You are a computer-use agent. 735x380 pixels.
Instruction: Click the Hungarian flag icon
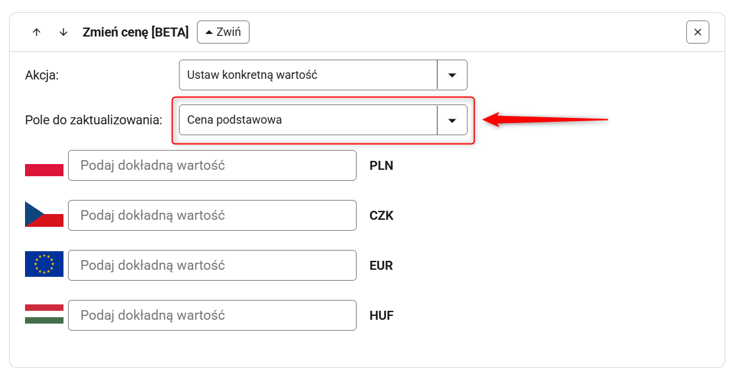point(44,314)
